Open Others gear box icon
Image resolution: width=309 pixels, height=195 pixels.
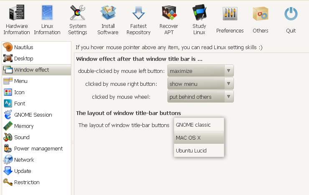261,14
